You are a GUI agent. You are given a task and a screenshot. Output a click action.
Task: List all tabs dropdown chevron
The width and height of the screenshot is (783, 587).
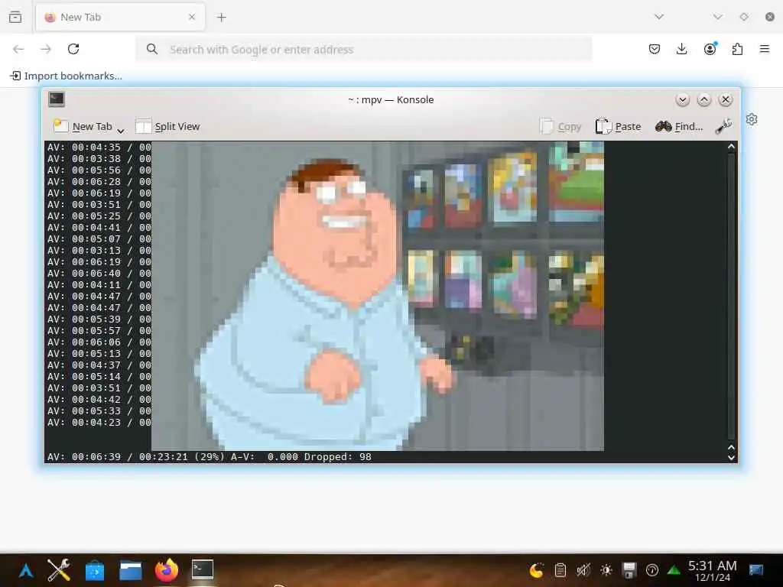click(x=659, y=17)
